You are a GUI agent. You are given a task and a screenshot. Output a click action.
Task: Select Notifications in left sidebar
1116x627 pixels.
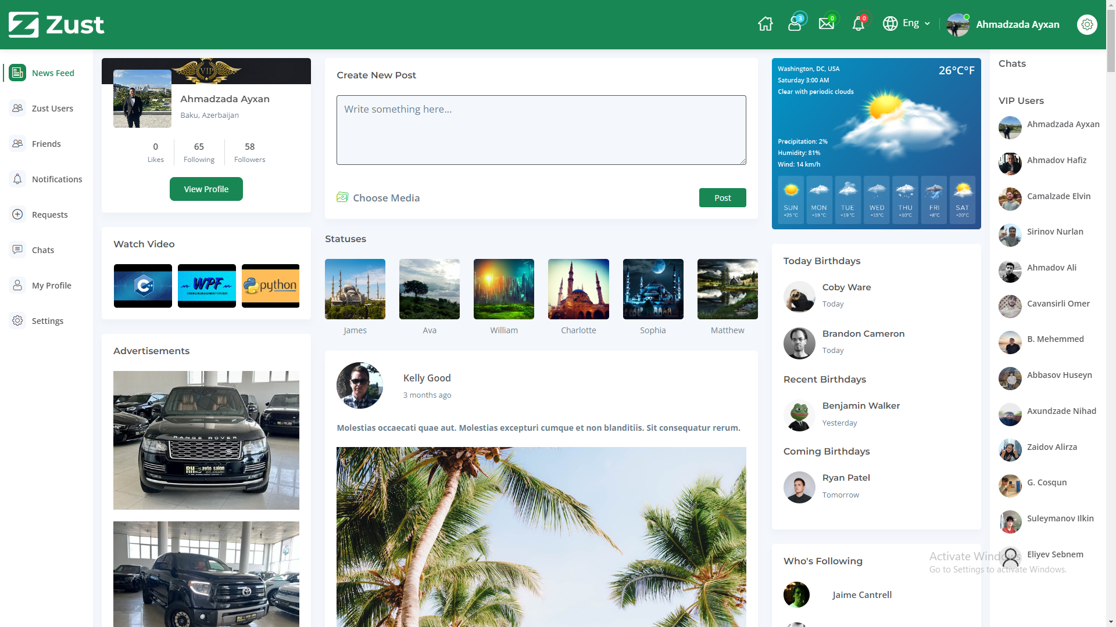click(57, 179)
